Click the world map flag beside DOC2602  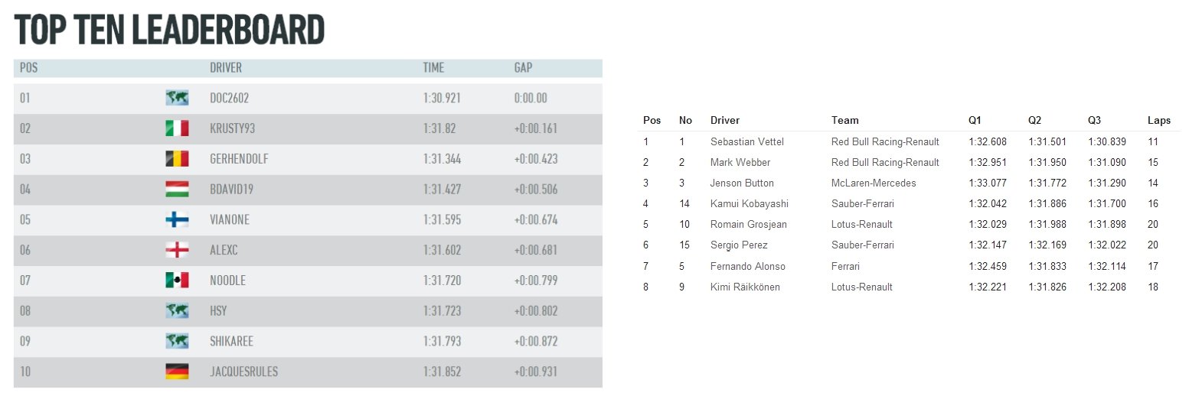tap(177, 98)
